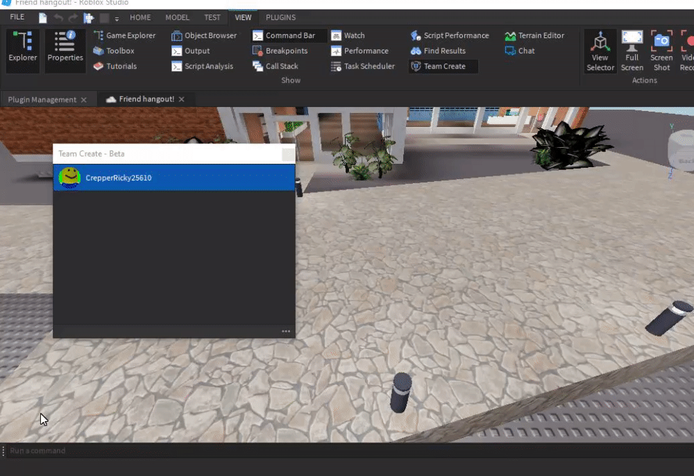This screenshot has width=694, height=476.
Task: Select the Friend hangout! tab
Action: tap(146, 99)
